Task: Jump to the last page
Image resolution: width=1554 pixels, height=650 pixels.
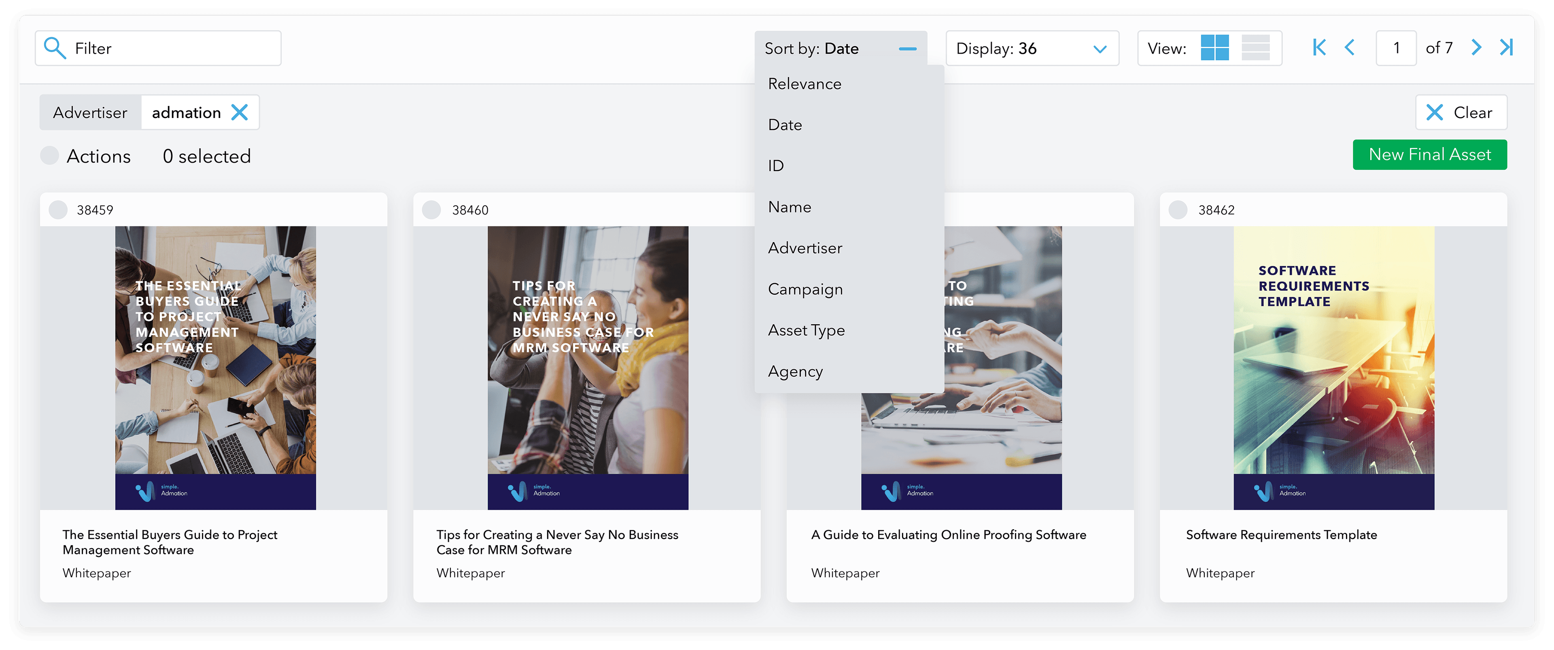Action: 1506,48
